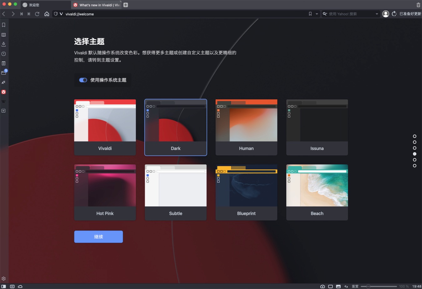Switch to What's new in Vivaldi tab

click(96, 5)
